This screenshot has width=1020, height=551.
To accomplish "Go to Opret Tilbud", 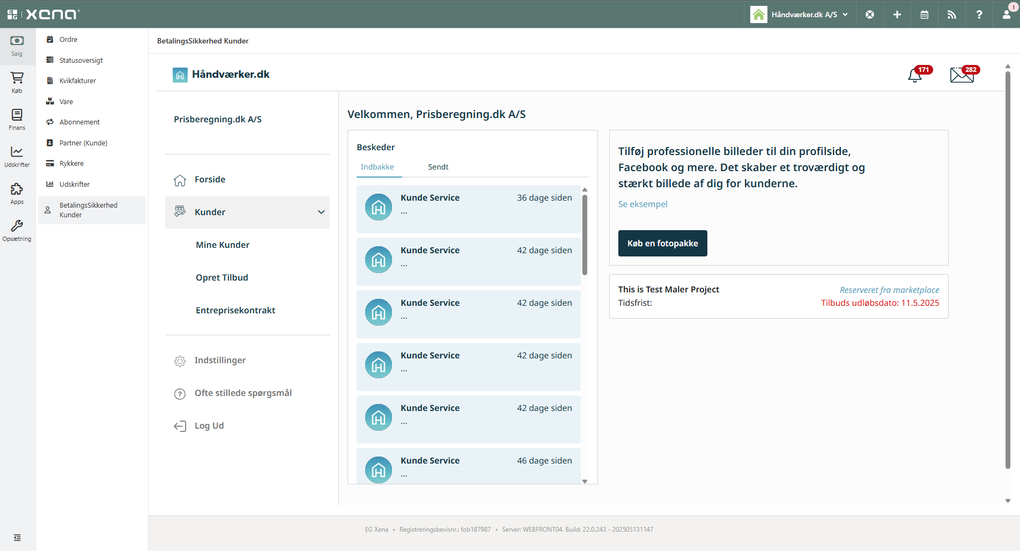I will (222, 277).
